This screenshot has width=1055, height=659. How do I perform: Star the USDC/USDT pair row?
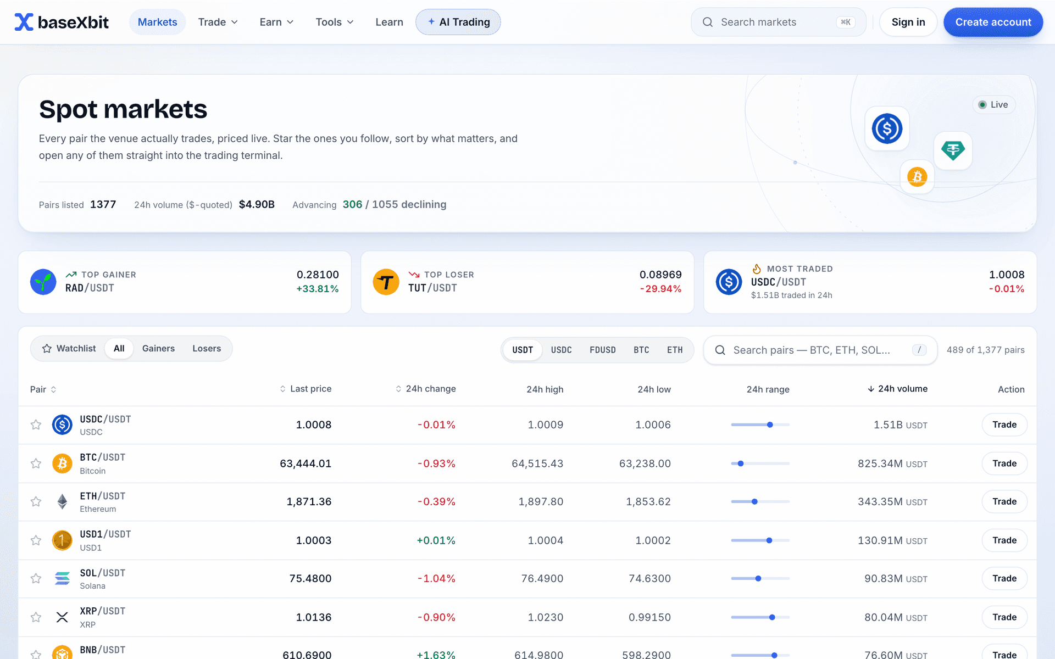pyautogui.click(x=36, y=425)
